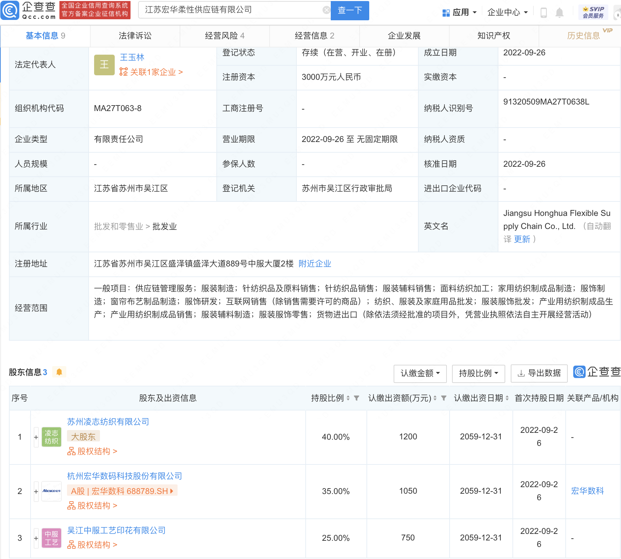The image size is (621, 559).
Task: Click the 王 avatar of legal representative
Action: coord(104,65)
